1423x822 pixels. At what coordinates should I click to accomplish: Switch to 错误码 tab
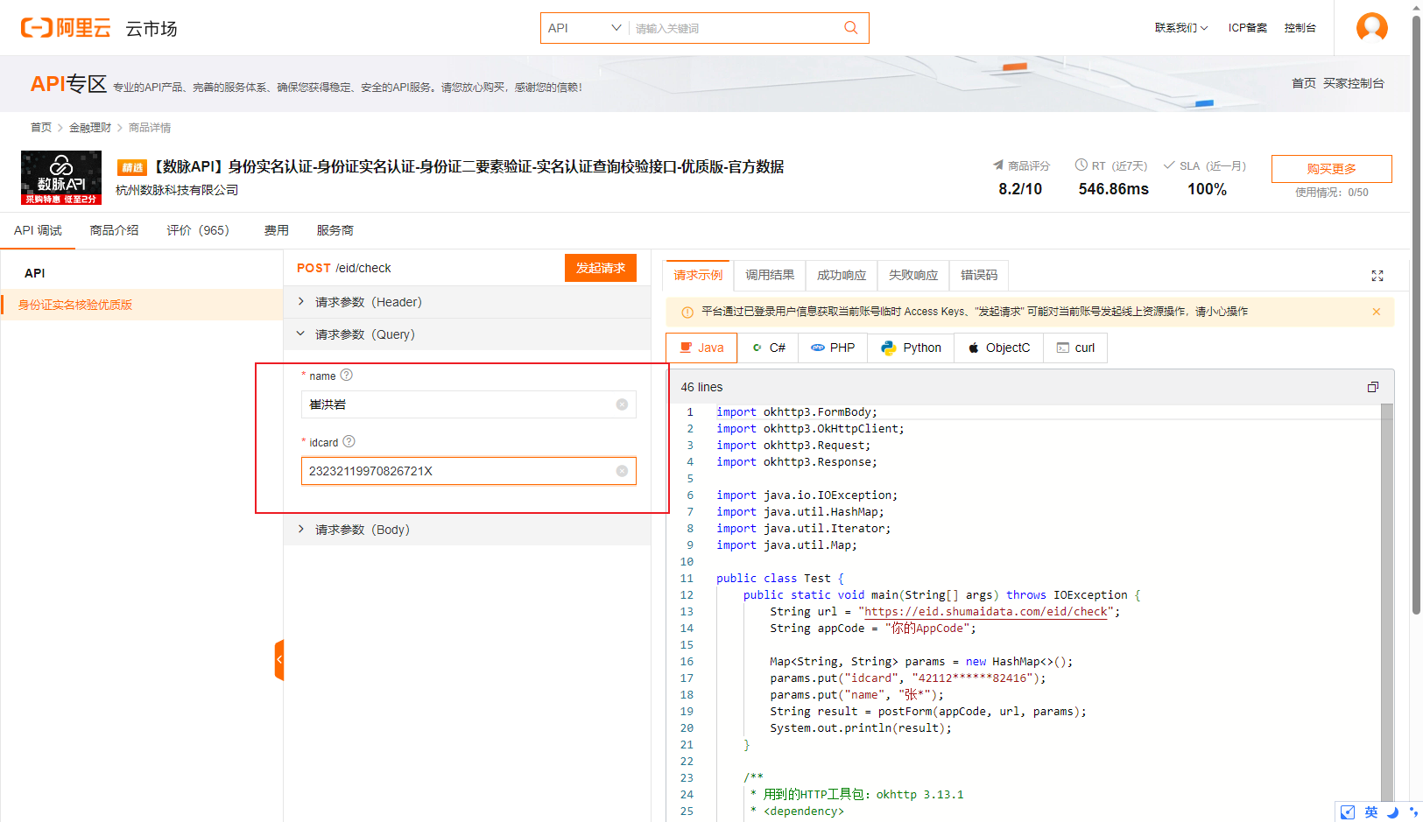coord(979,275)
